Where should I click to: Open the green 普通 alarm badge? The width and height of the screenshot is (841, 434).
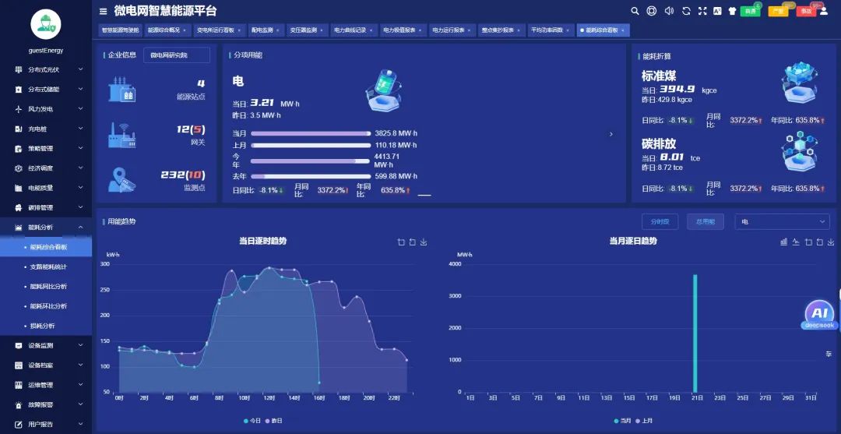[751, 11]
